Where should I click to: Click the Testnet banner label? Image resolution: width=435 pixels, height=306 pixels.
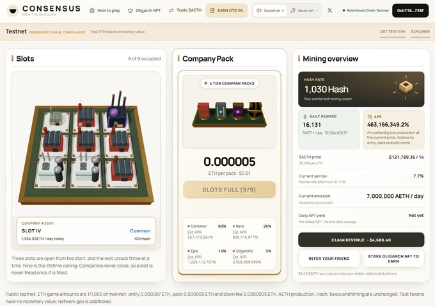(16, 31)
